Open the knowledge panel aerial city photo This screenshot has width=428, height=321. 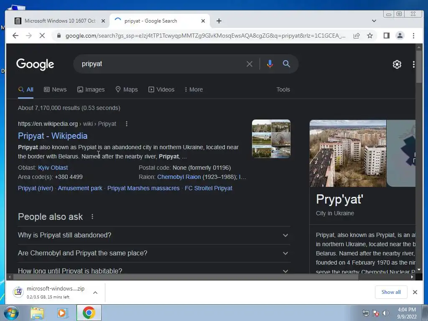[x=348, y=153]
